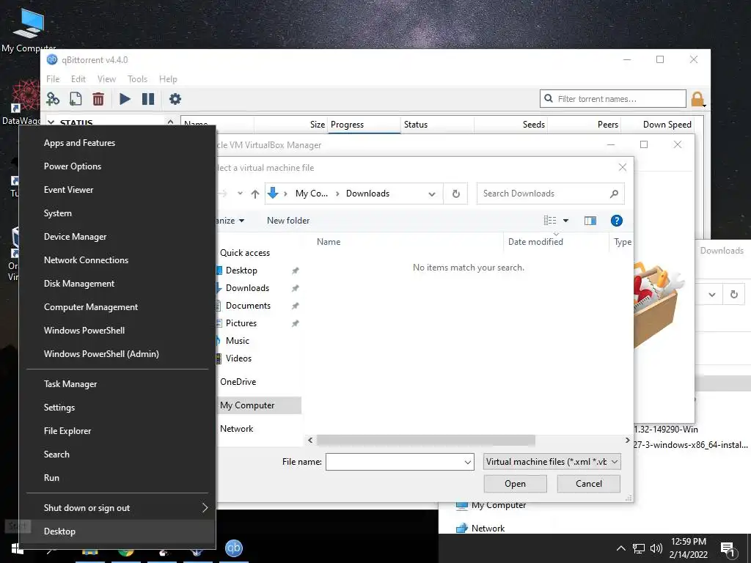Open recent locations dropdown in file dialog
The image size is (751, 563).
240,194
